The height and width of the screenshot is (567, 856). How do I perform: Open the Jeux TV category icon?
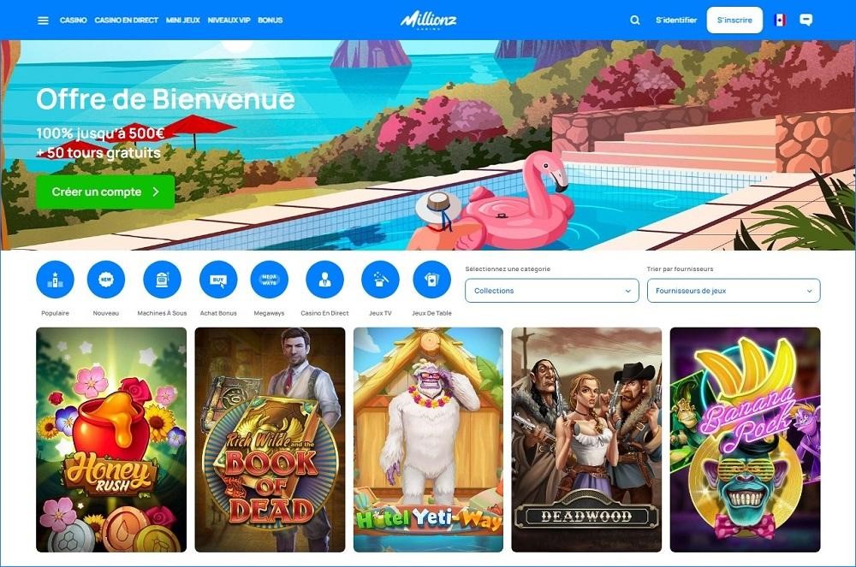[x=381, y=280]
